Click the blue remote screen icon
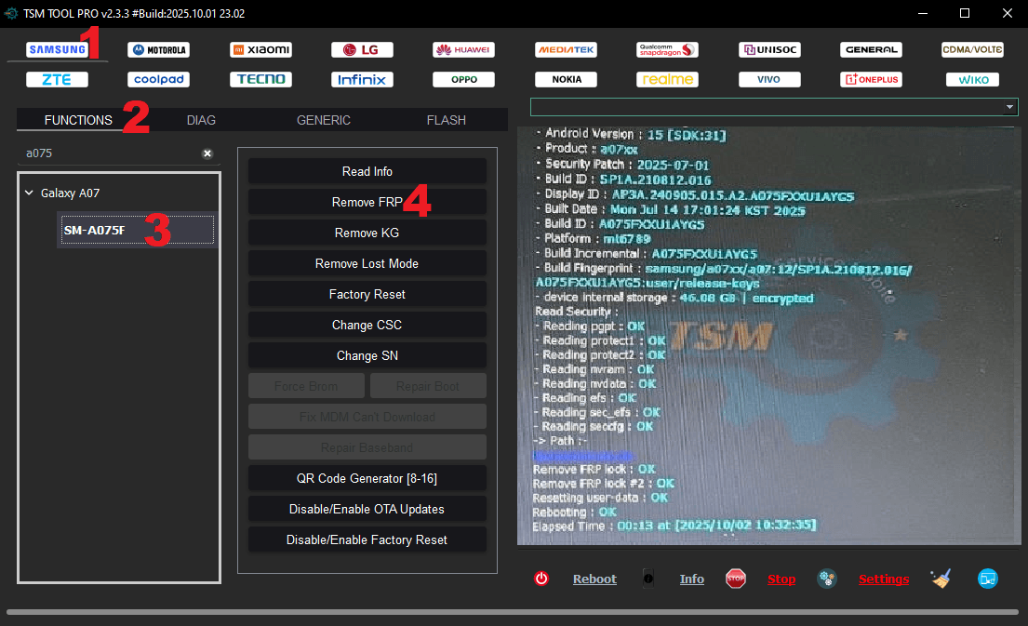1028x626 pixels. pos(988,579)
